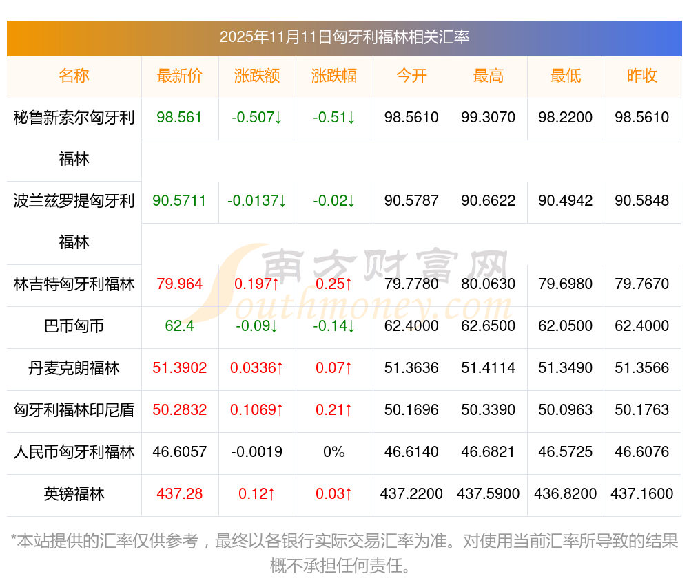Click change amount 0.197↑
Viewport: 689px width, 587px height.
(x=257, y=284)
